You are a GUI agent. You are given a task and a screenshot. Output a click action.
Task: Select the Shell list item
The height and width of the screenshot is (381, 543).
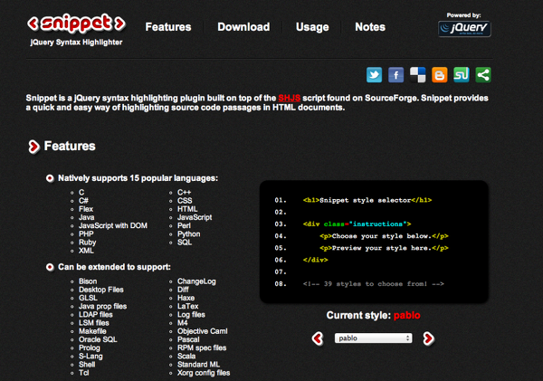(87, 365)
